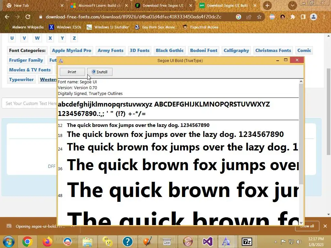The height and width of the screenshot is (248, 331).
Task: Open 7-Zip from the taskbar
Action: [x=247, y=242]
